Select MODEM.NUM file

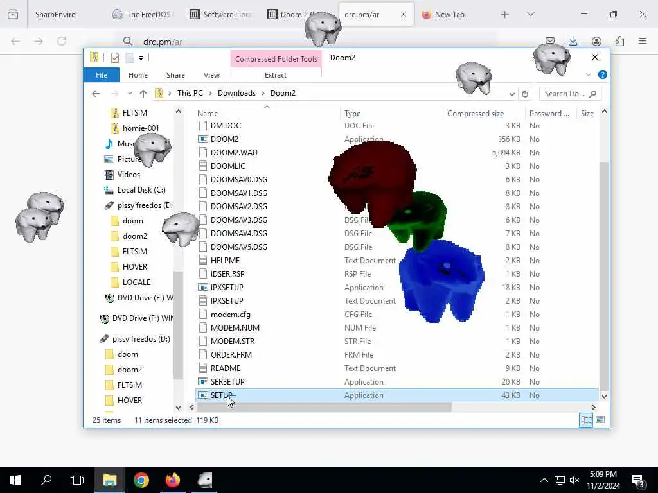(x=235, y=328)
